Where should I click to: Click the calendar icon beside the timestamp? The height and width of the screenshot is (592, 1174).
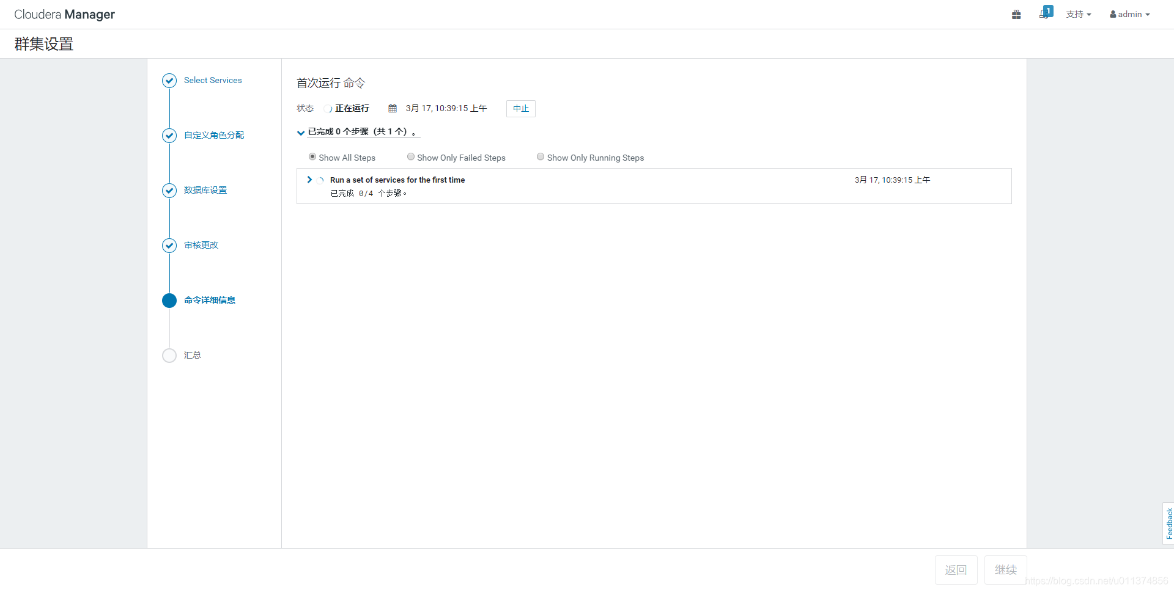click(x=392, y=108)
